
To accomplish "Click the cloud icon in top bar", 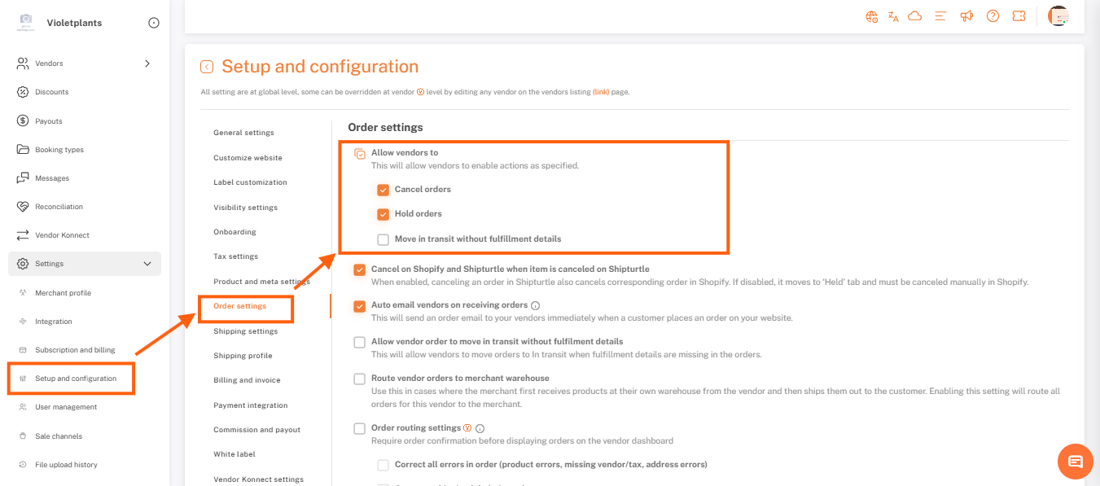I will point(914,16).
